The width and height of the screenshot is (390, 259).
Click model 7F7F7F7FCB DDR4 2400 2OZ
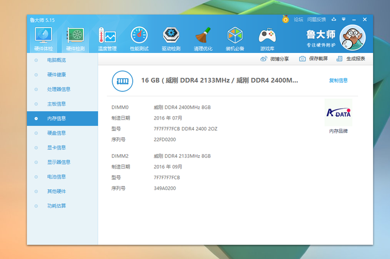tap(186, 129)
